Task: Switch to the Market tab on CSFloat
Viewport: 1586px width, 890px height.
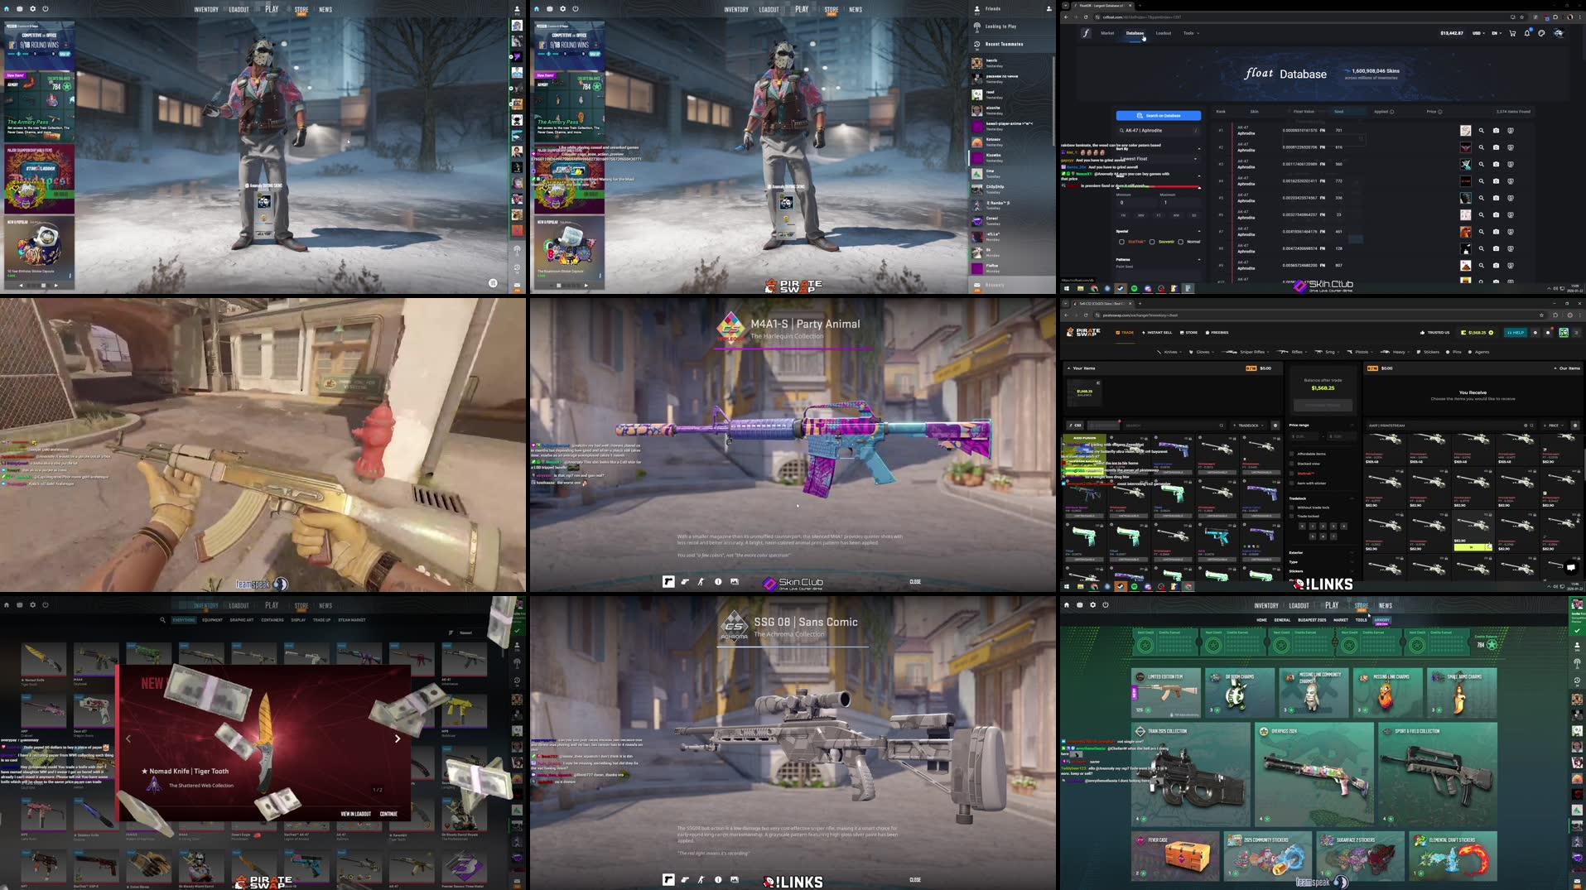Action: [1109, 33]
